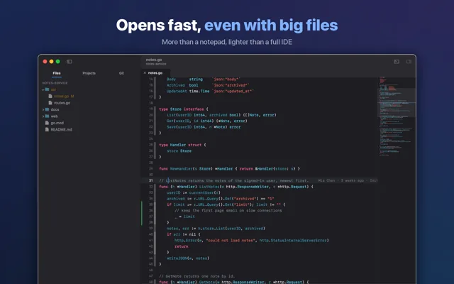Click 'type Store interface {' code line
454x284 pixels.
(184, 109)
